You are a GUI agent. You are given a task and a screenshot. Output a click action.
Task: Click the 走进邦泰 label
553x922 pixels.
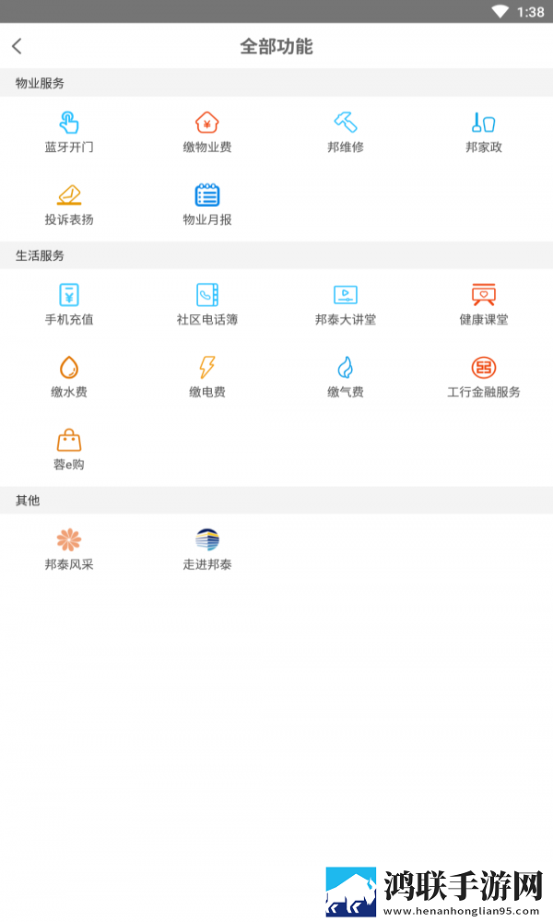(206, 564)
